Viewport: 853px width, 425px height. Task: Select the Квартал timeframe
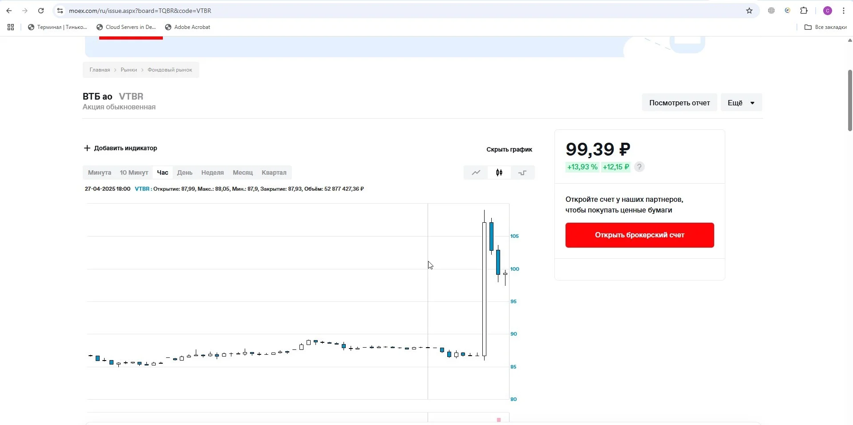[274, 172]
